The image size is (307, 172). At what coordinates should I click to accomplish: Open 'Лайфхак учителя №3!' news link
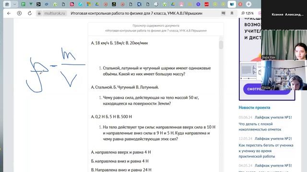click(x=273, y=166)
